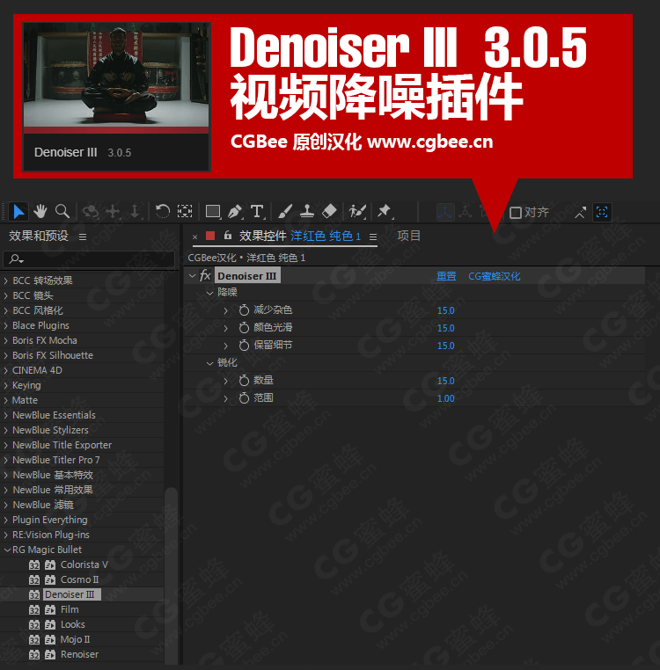The image size is (660, 670).
Task: Select the Looks effect in list
Action: point(73,624)
